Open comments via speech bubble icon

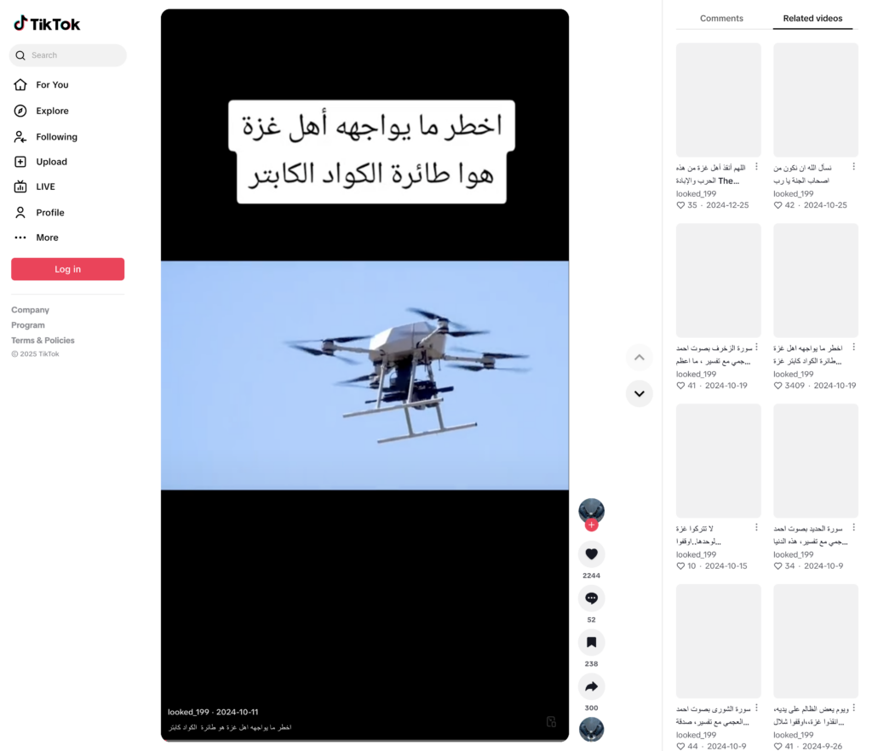point(591,598)
